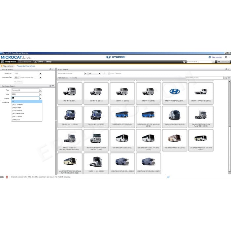231x231 pixels.
Task: Open the filter criteria dropdown arrow
Action: click(x=225, y=78)
